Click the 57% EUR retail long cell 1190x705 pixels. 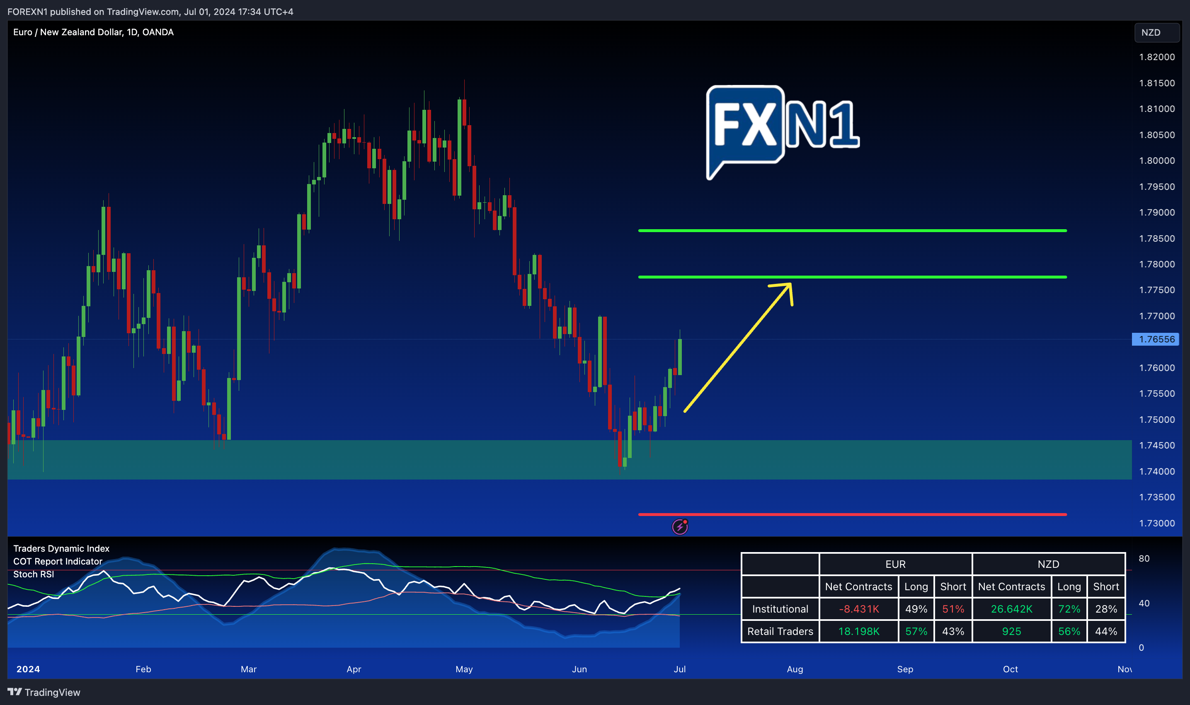[x=916, y=631]
